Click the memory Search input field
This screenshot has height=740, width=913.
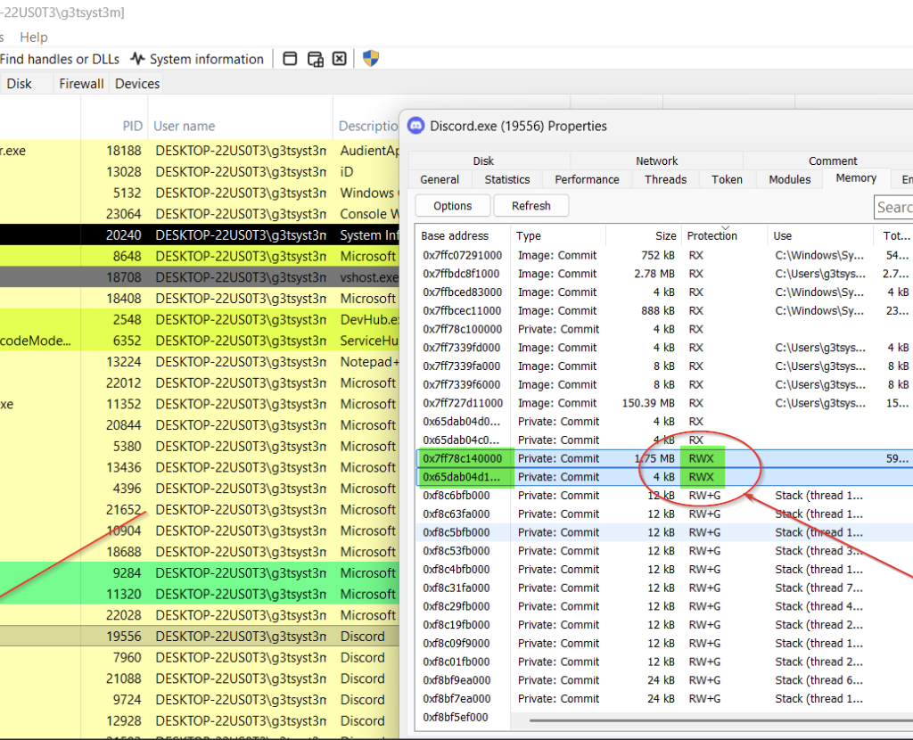(x=893, y=207)
